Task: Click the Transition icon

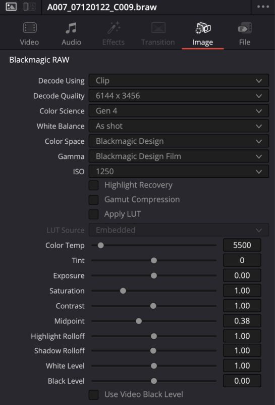Action: pos(158,28)
